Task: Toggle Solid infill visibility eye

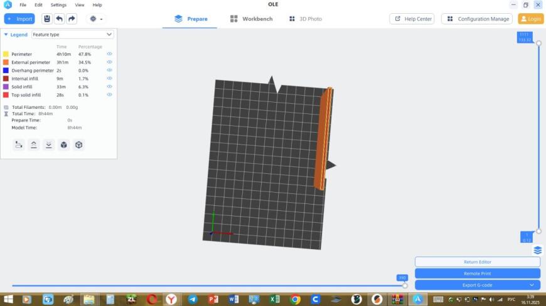Action: [109, 86]
